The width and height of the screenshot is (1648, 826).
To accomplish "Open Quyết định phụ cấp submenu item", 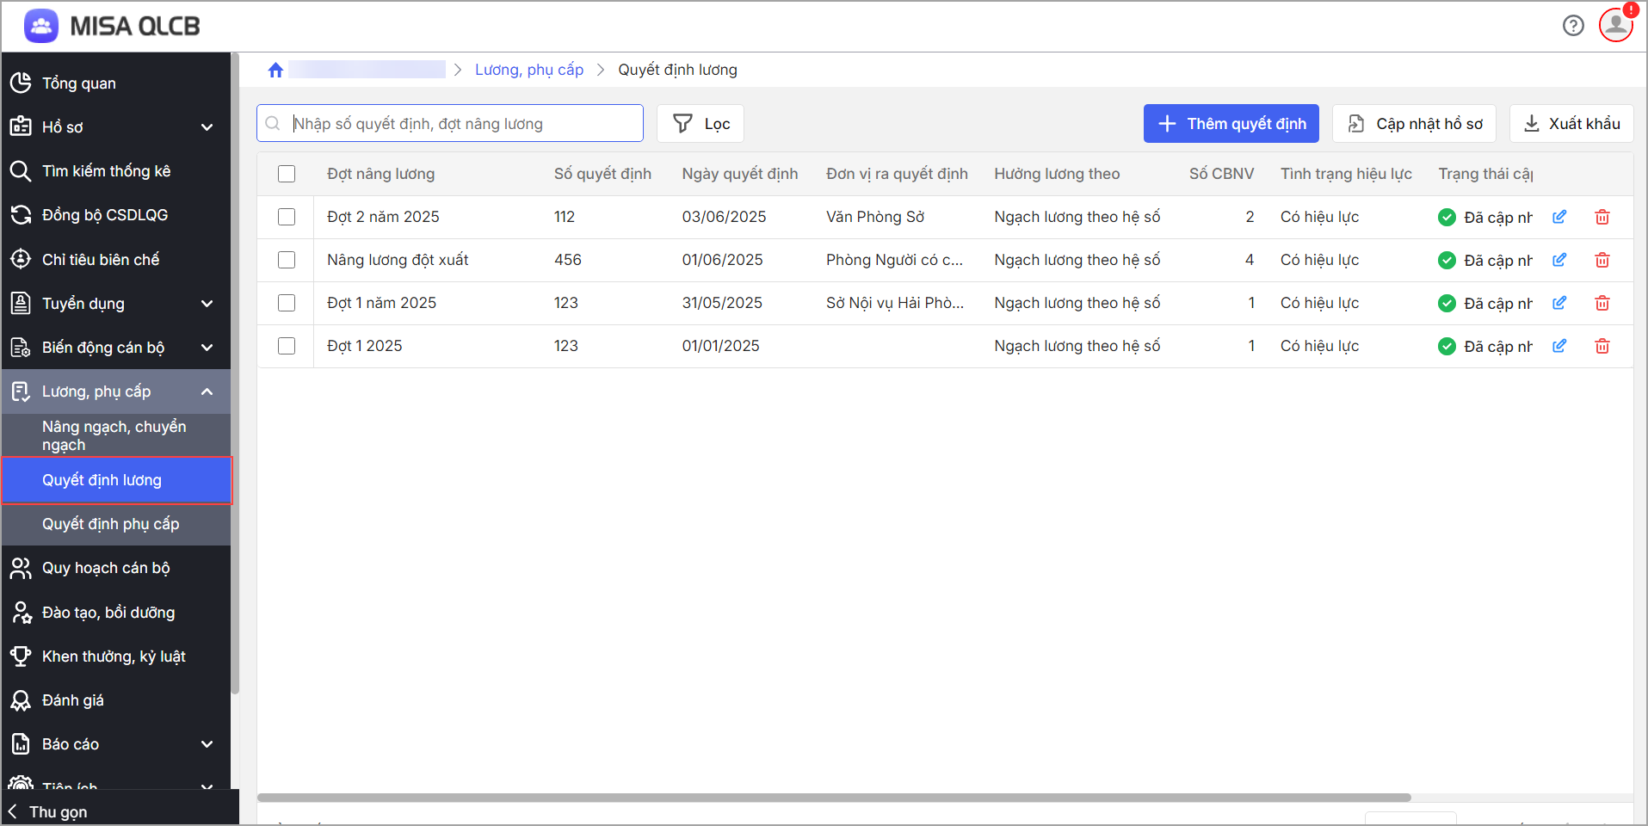I will coord(111,524).
